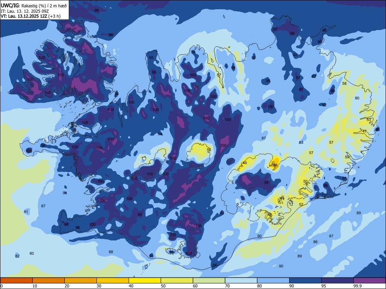386x289 pixels.
Task: Click the dark orange 0–10 legend swatch
Action: click(16, 281)
